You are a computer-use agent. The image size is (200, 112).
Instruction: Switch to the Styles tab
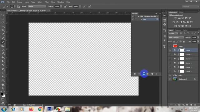click(x=181, y=12)
